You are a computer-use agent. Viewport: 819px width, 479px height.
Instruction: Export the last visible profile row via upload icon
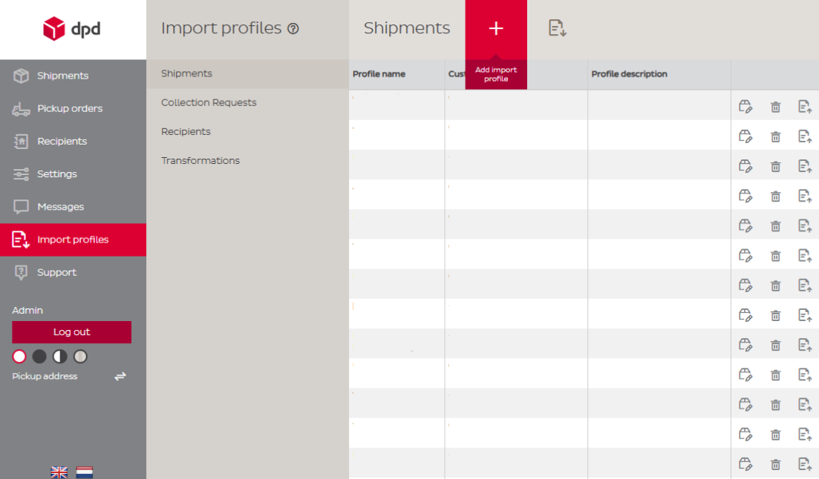[x=805, y=464]
